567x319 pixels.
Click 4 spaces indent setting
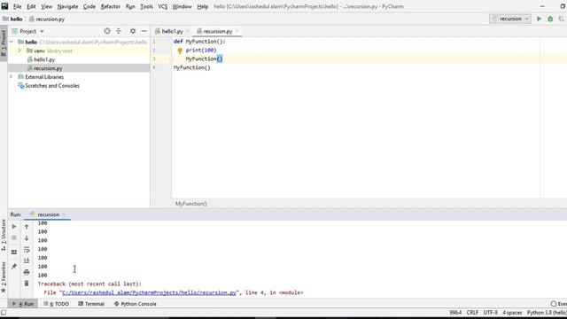[x=512, y=313]
